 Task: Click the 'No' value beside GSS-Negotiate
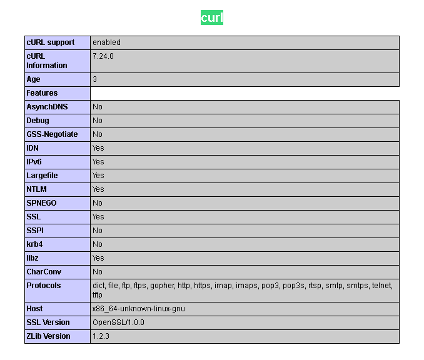click(x=98, y=134)
